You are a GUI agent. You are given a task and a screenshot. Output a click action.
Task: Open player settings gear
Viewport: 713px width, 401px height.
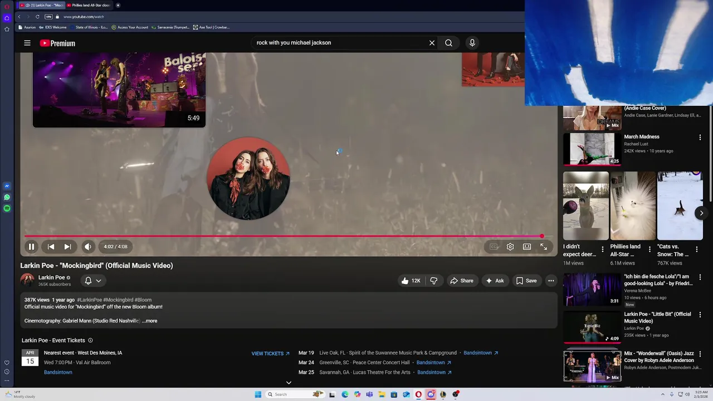pos(510,247)
